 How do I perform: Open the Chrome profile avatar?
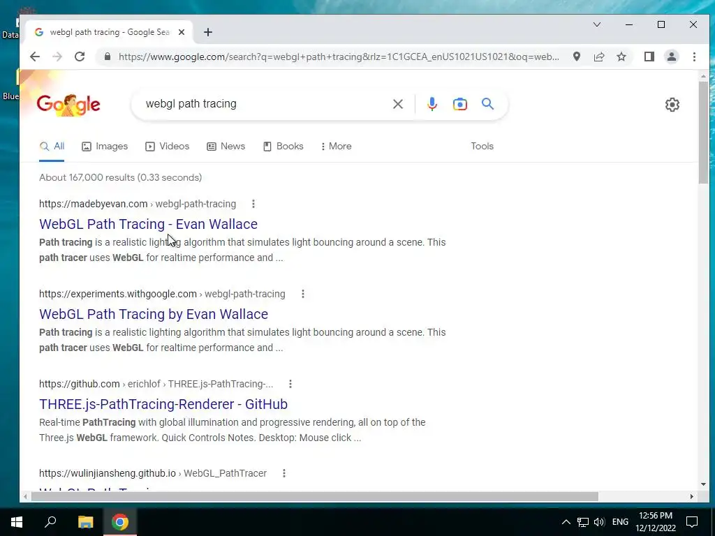672,57
